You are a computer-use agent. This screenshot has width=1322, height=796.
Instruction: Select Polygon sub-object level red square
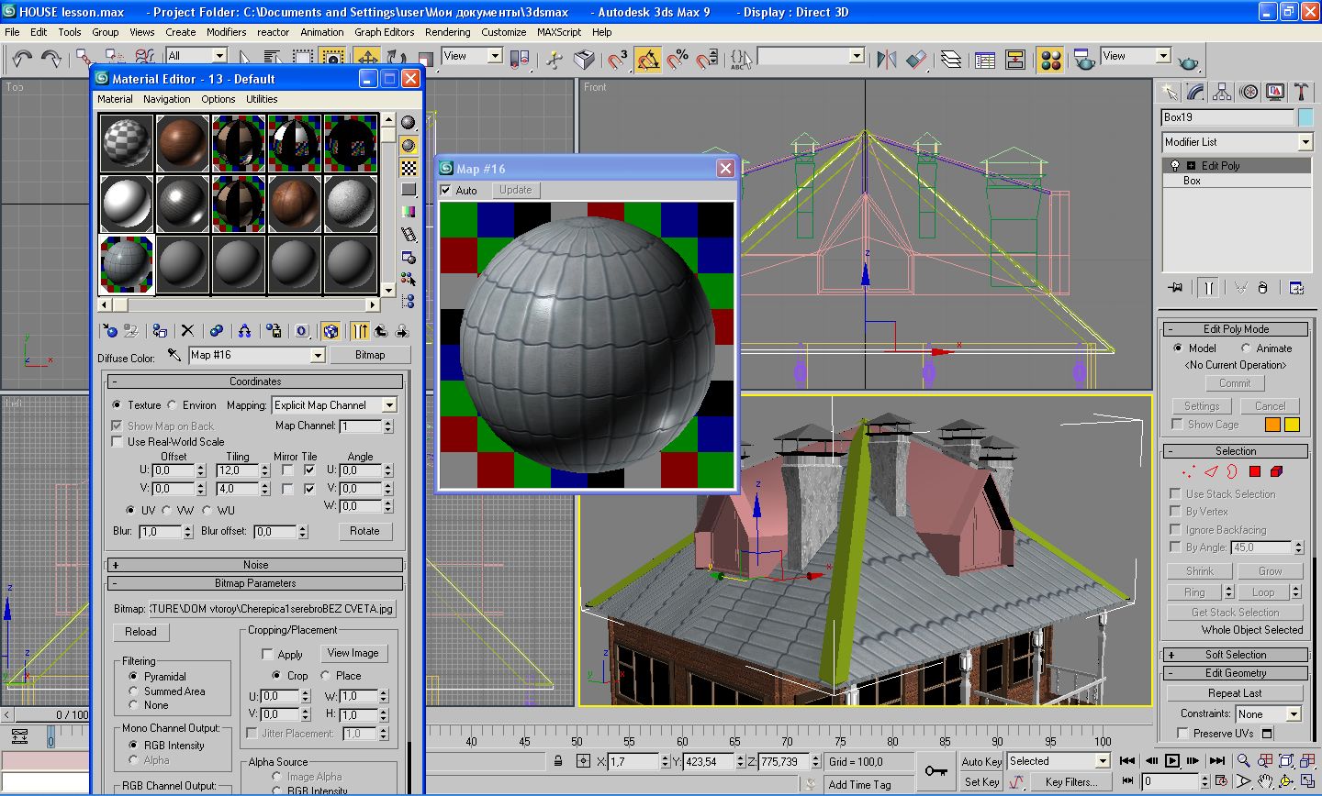(1255, 471)
